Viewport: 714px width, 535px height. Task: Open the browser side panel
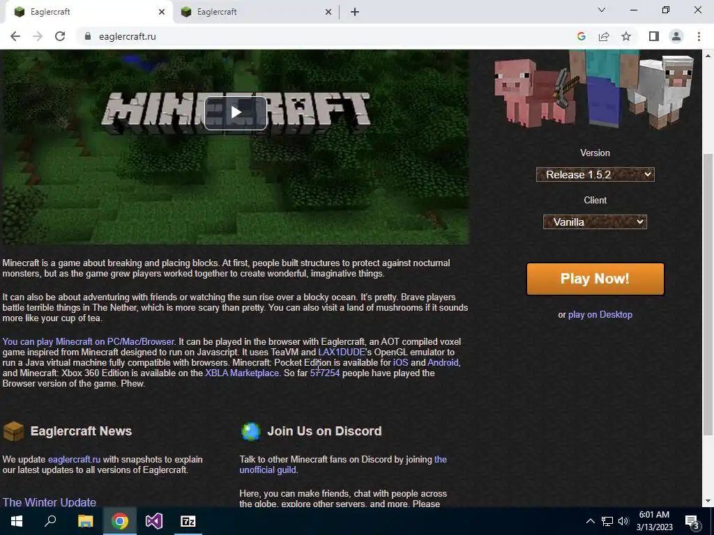(654, 36)
